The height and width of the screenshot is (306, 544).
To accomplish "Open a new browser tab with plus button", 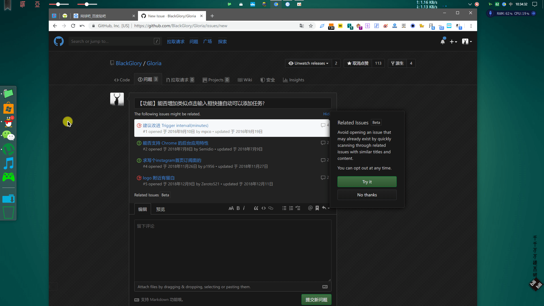I will (212, 16).
